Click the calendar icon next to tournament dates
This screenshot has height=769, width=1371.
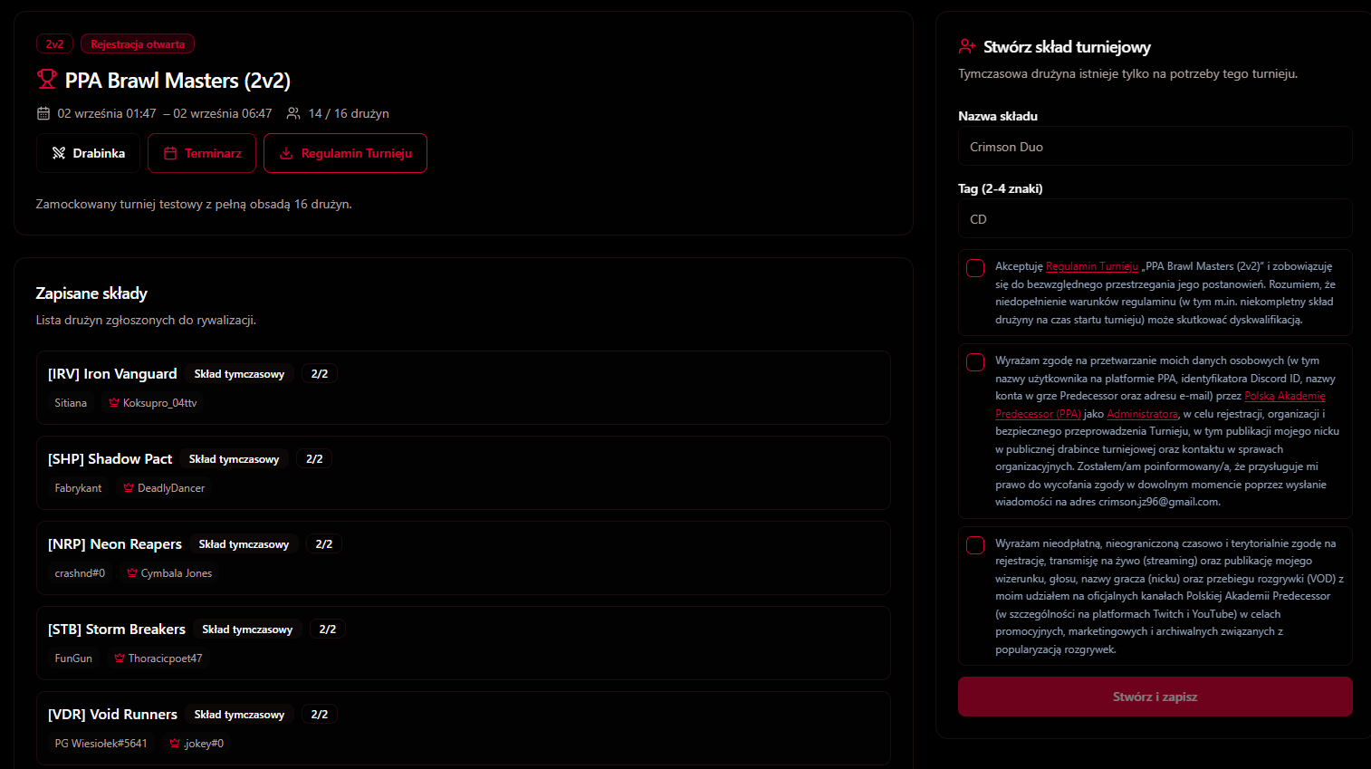(x=43, y=113)
